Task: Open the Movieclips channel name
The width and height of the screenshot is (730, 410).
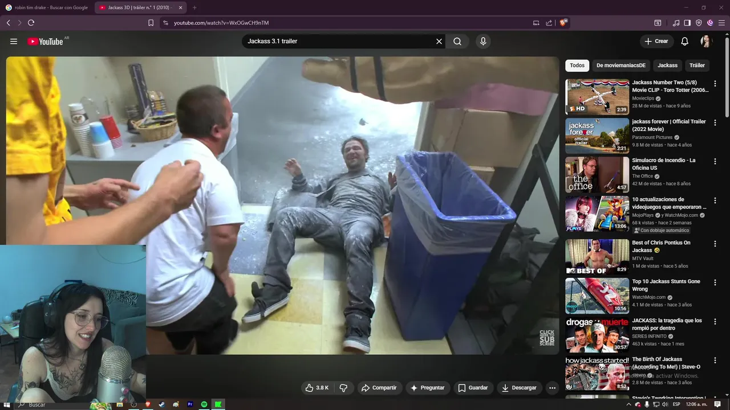Action: (643, 99)
